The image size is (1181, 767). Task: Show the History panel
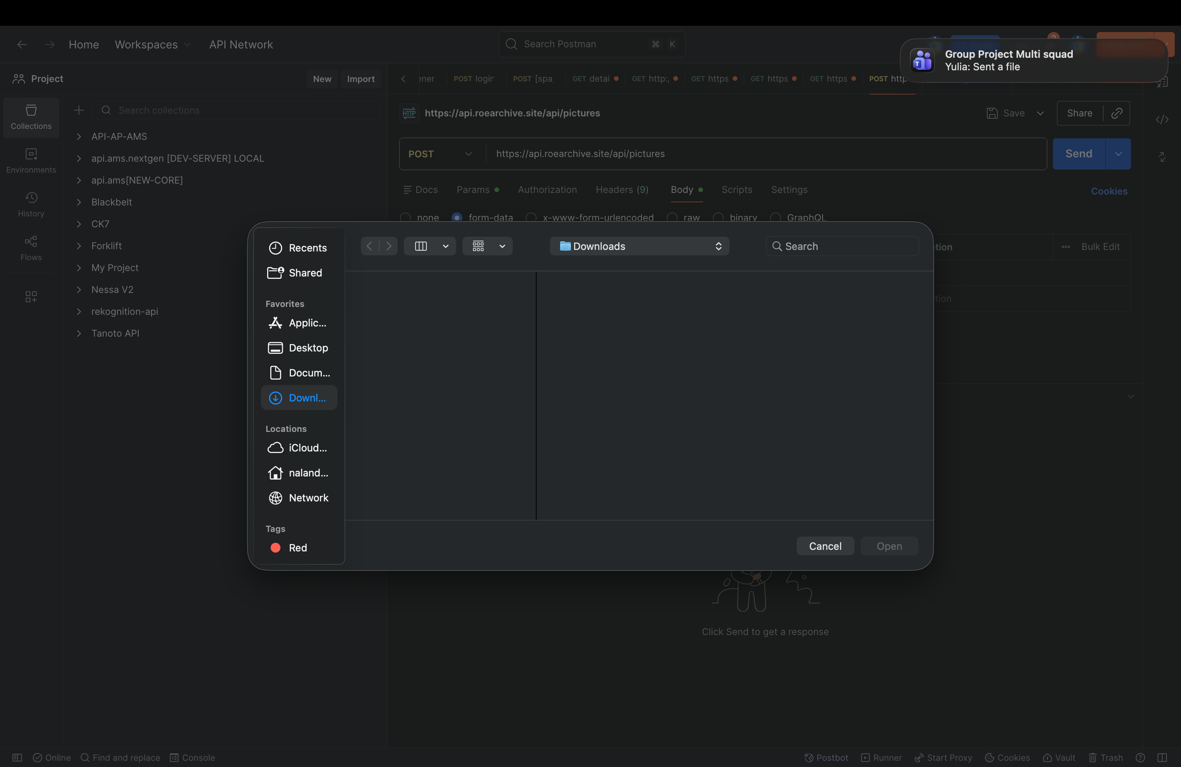[x=31, y=203]
